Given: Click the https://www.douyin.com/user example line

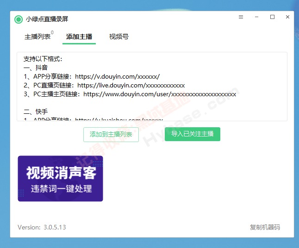Looking at the screenshot, I should [x=130, y=94].
